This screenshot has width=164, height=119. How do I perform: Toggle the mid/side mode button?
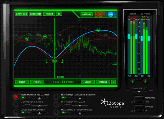click(x=87, y=15)
